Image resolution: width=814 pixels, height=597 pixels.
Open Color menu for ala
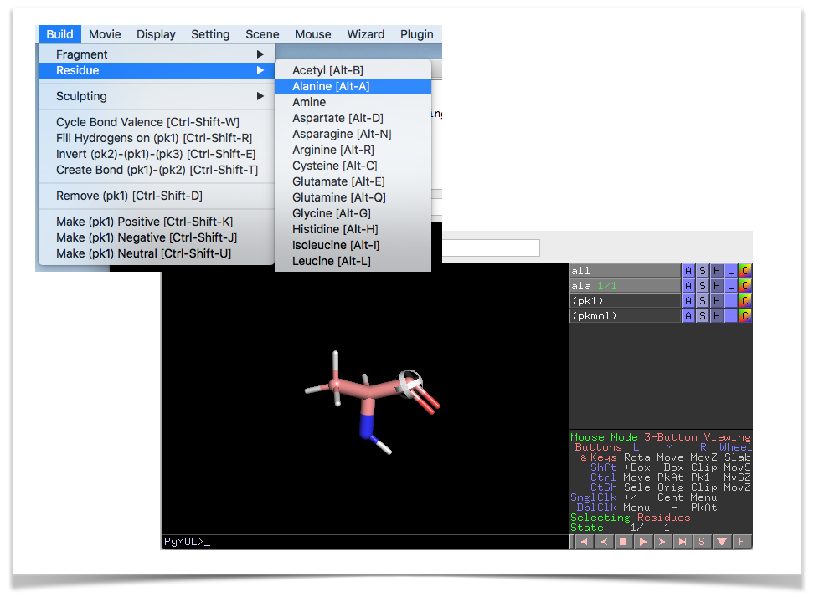coord(745,286)
